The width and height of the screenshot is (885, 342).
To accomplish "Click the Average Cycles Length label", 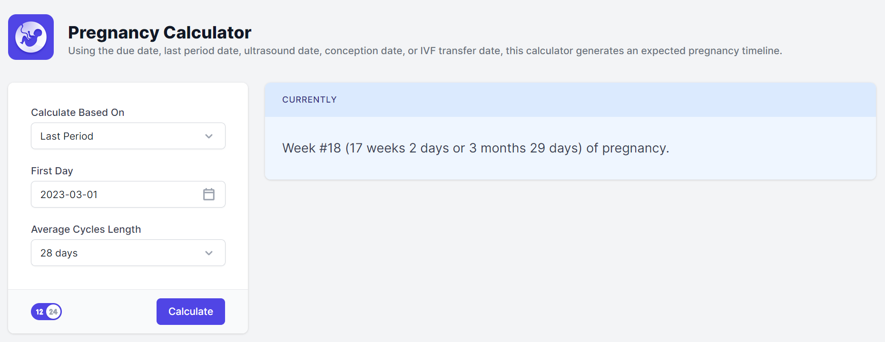I will 86,229.
